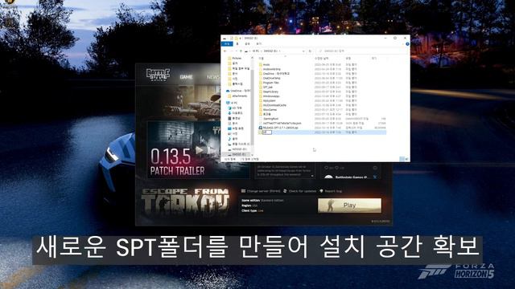This screenshot has width=515, height=289.
Task: Click the Explorer address bar path
Action: point(275,51)
